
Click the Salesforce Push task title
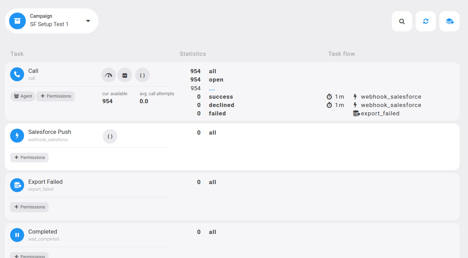[50, 132]
